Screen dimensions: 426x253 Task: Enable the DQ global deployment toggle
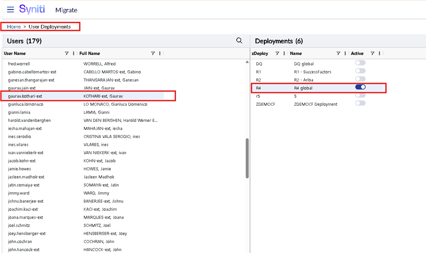coord(360,63)
